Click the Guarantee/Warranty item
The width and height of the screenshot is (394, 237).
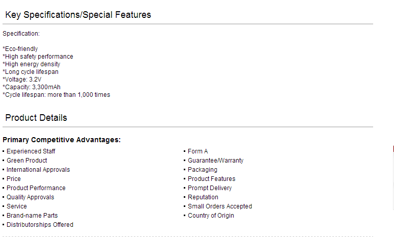click(x=216, y=161)
